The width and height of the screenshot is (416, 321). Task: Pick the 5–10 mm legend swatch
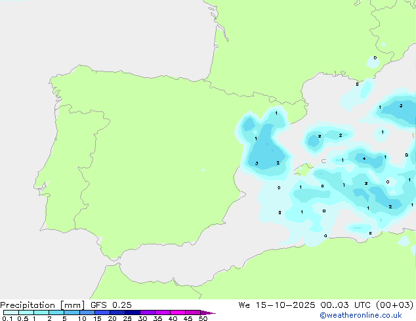point(72,312)
